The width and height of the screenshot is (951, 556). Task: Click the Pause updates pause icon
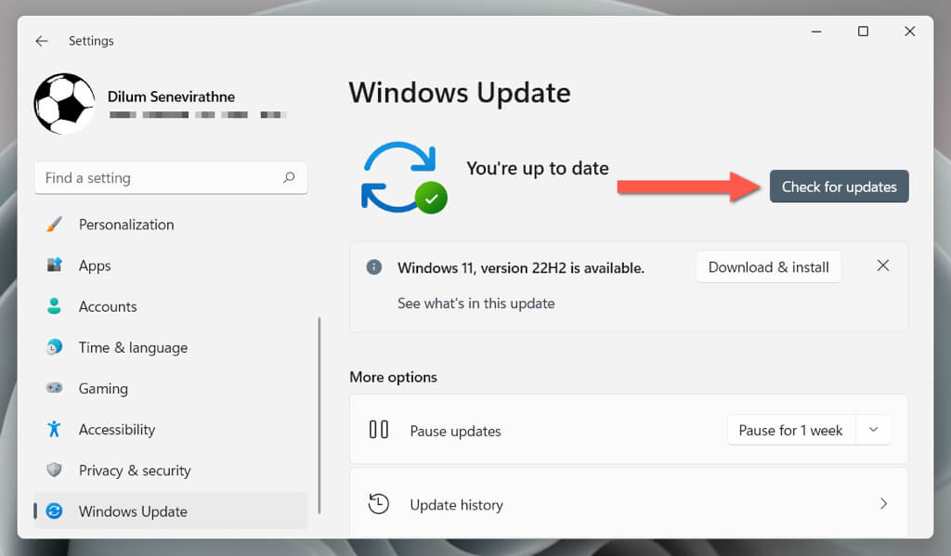pos(379,430)
